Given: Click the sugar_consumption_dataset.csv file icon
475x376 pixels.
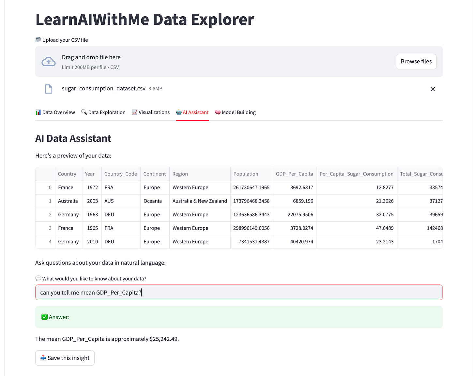Looking at the screenshot, I should coord(49,89).
